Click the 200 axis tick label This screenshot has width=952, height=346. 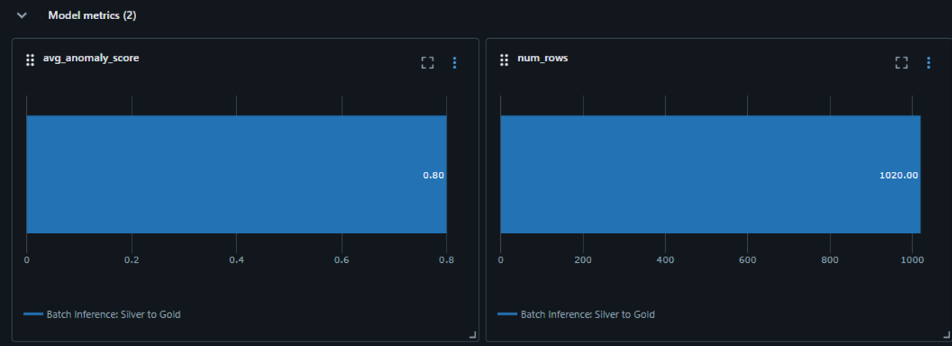[583, 260]
